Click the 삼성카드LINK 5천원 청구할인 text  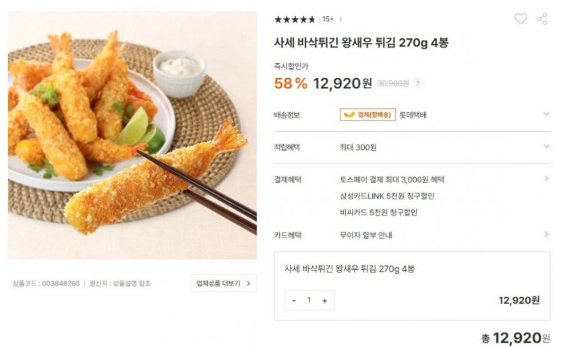(x=387, y=196)
